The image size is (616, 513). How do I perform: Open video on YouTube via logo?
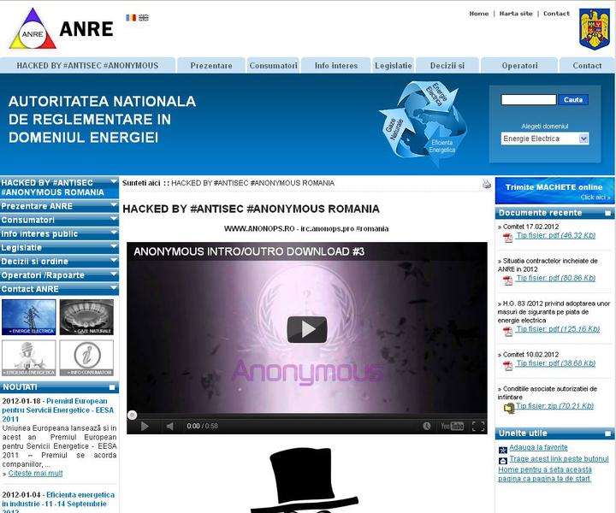pyautogui.click(x=453, y=426)
